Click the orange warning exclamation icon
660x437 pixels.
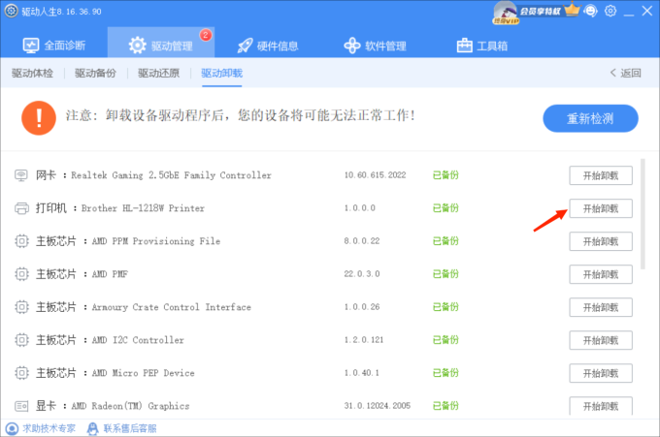pos(39,118)
